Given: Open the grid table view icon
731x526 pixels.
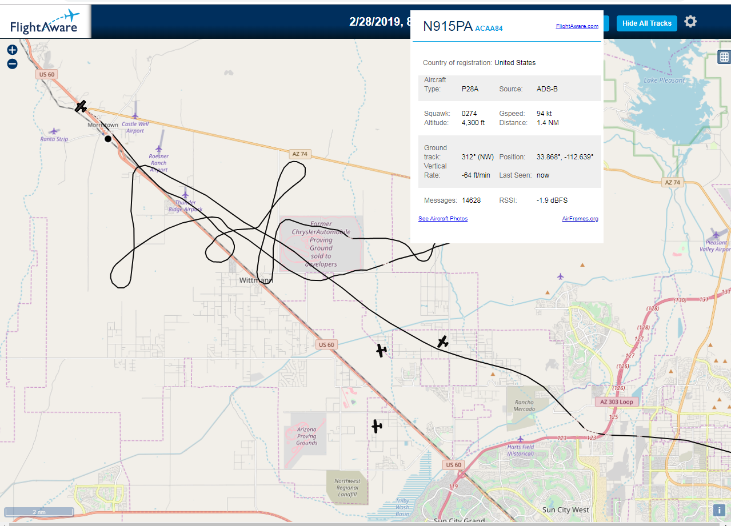Looking at the screenshot, I should pos(724,57).
